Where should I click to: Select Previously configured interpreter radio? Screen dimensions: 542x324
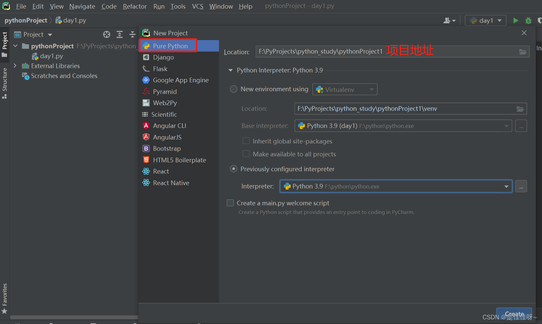click(234, 169)
